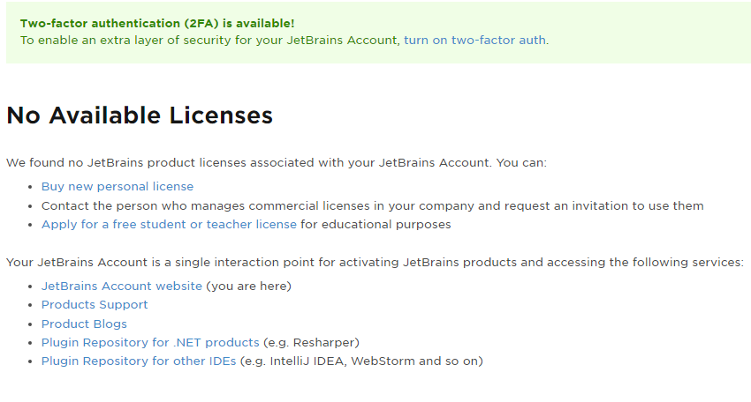751x402 pixels.
Task: Click the (you are here) text
Action: 248,286
